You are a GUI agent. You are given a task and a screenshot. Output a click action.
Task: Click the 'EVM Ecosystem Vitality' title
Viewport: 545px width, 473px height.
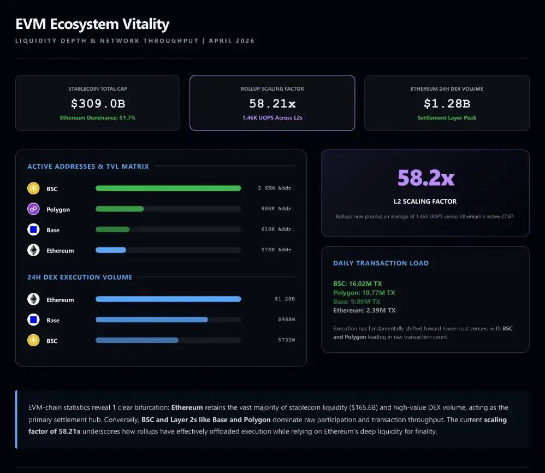92,24
